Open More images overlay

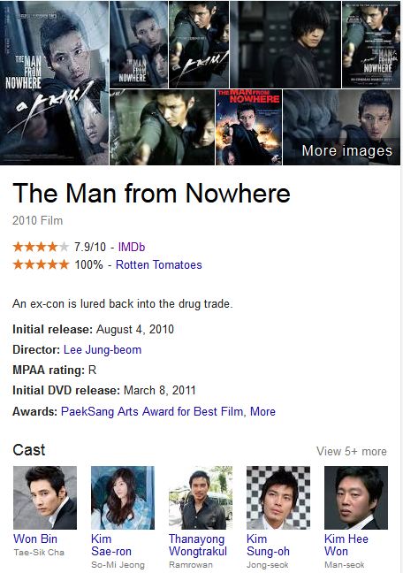coord(346,150)
